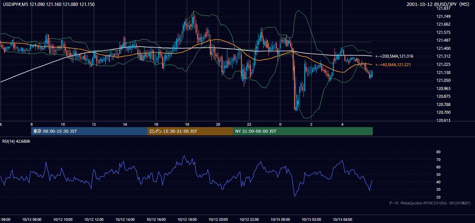
Task: Click RSI scale value 40
Action: [438, 182]
